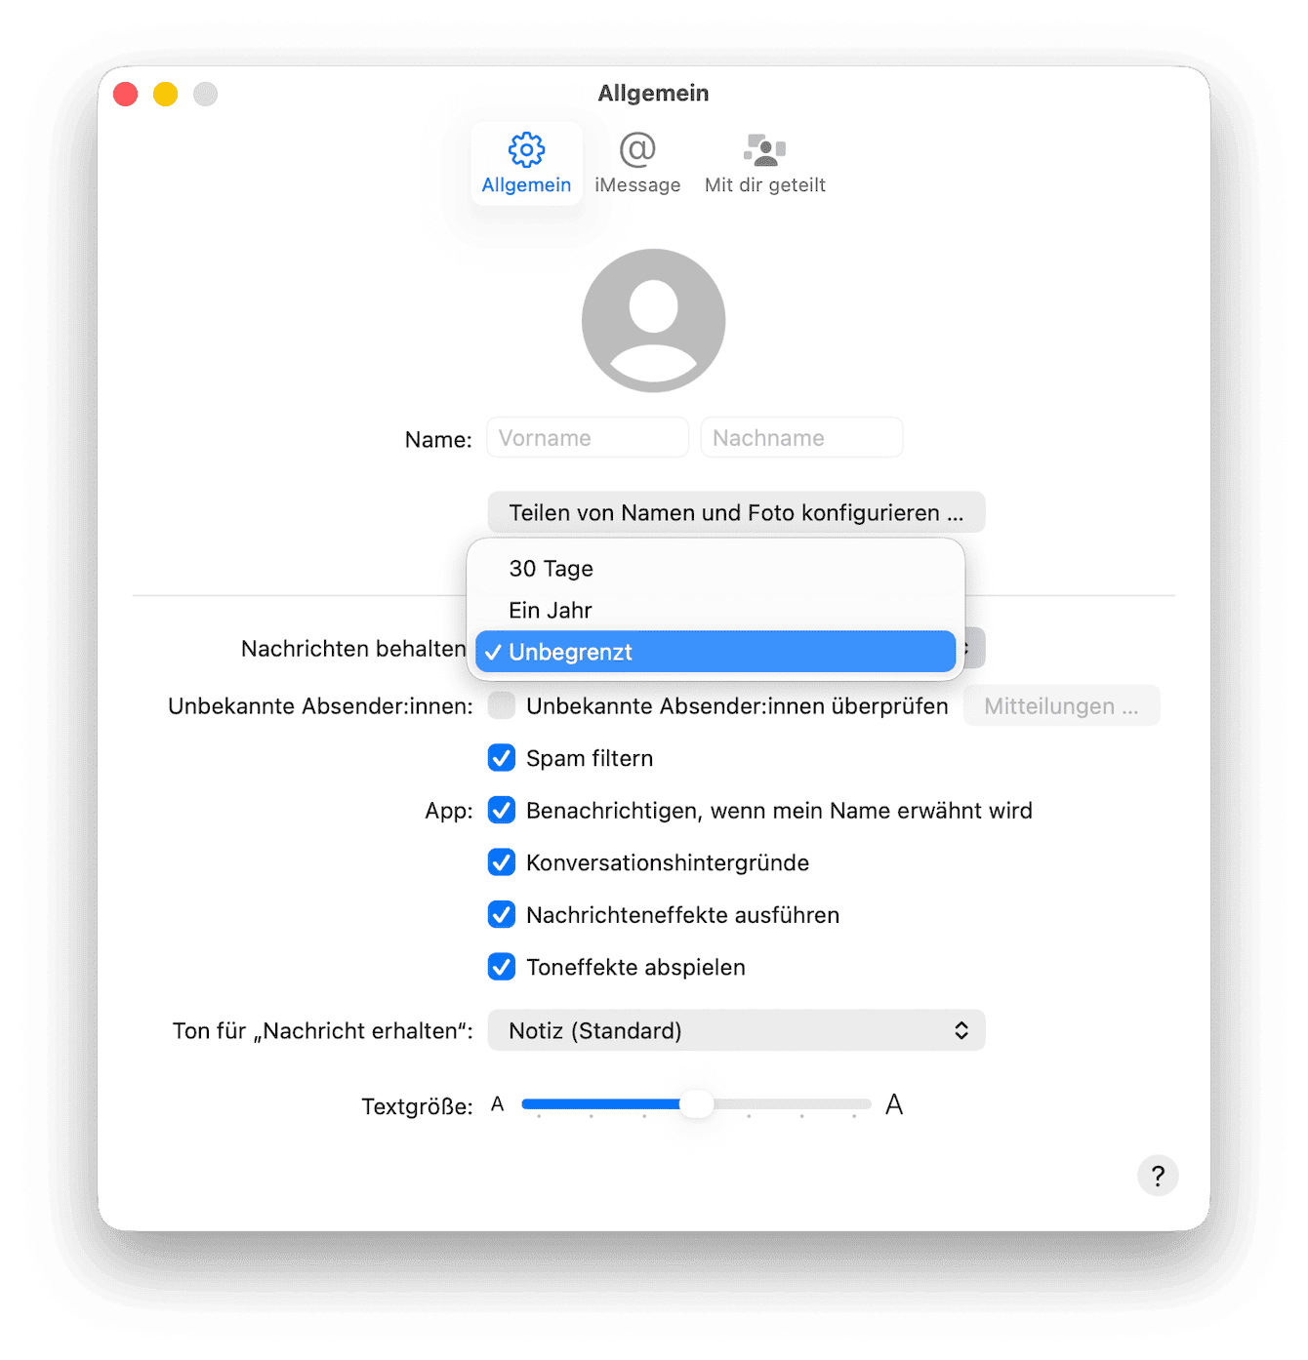Screen dimensions: 1308x1360
Task: Enable Unbekannte Absender:innen überprüfen checkbox
Action: (502, 705)
